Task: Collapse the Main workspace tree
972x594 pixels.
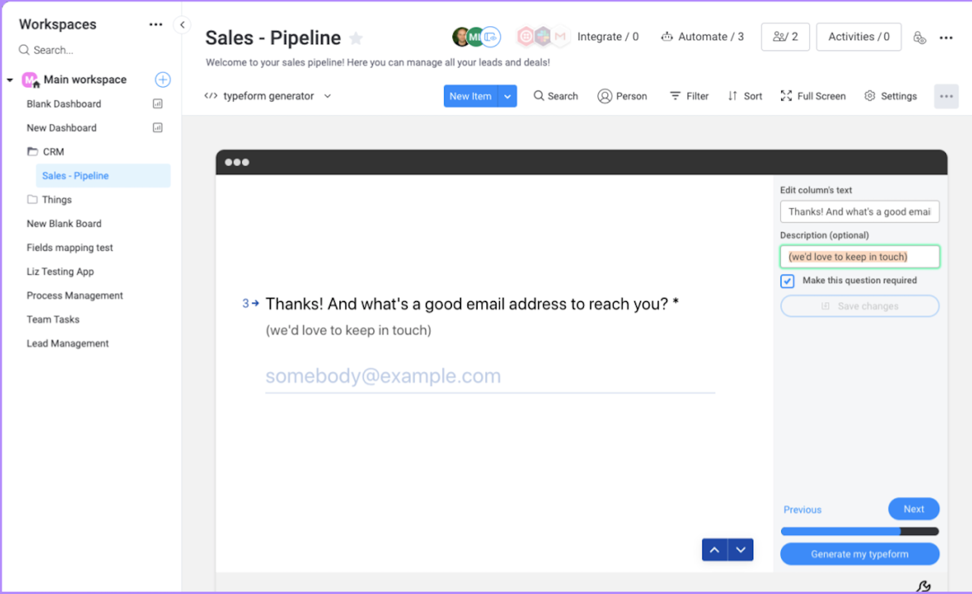Action: (10, 80)
